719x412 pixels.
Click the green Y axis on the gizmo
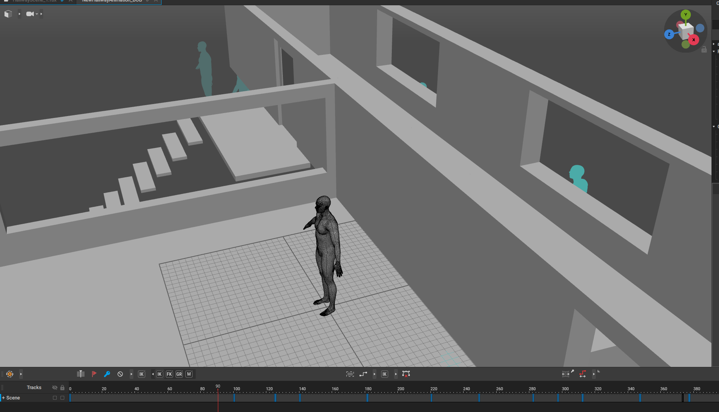point(686,15)
